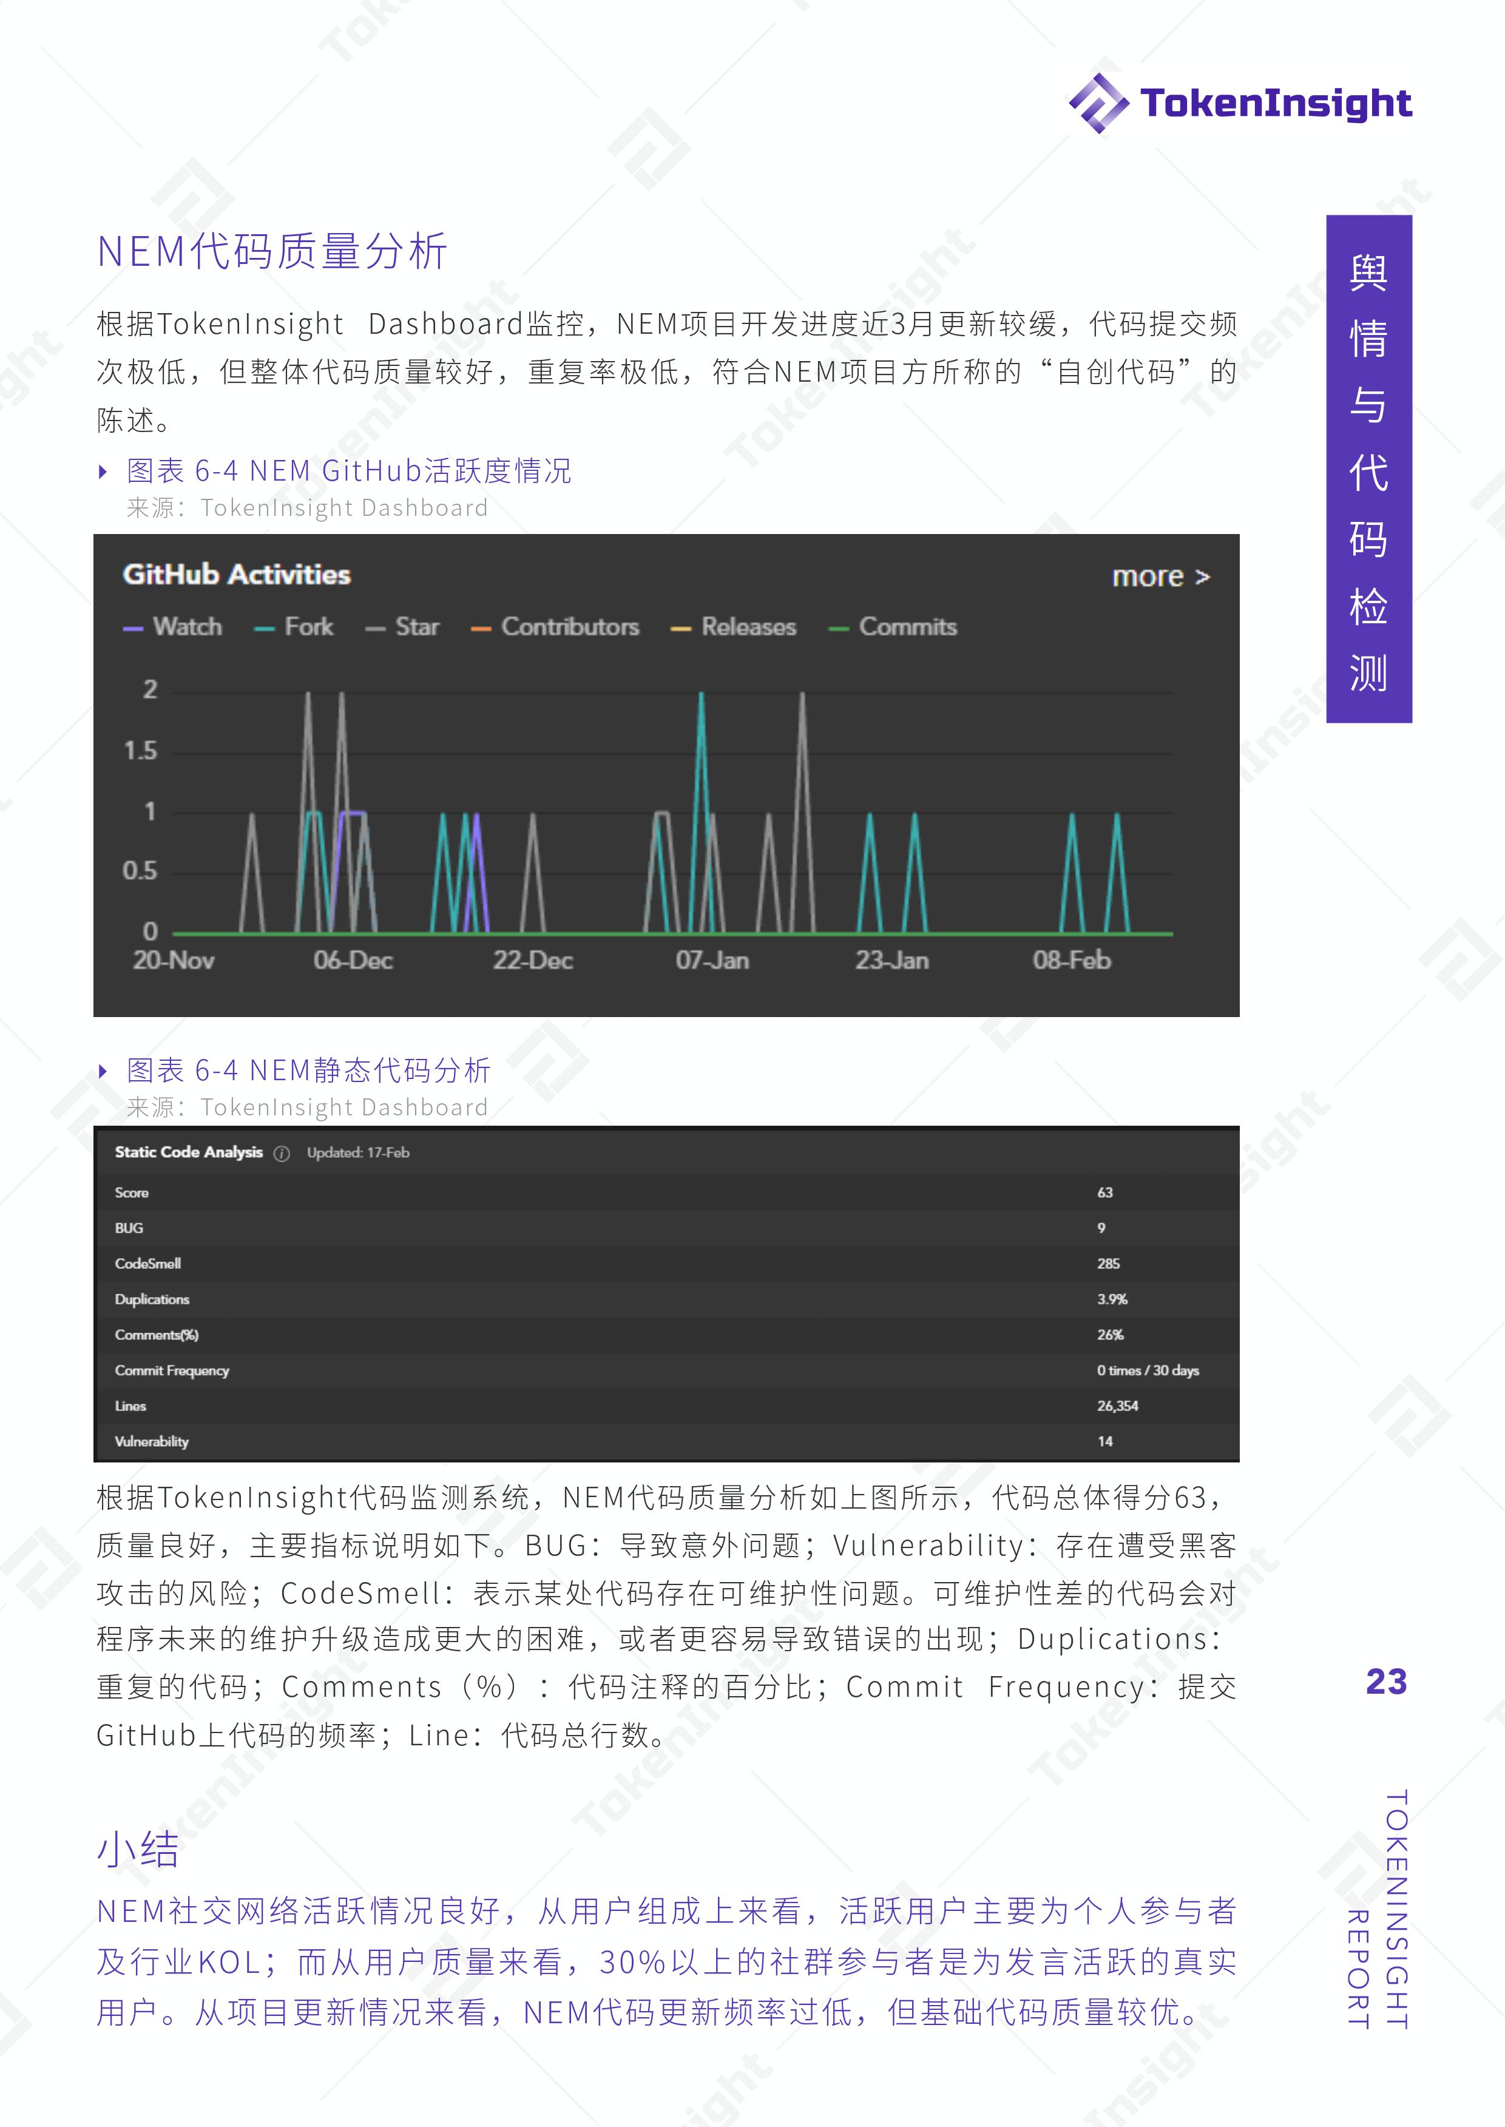Click the "20-Nov" date axis label
Screen dimensions: 1505x2127
pyautogui.click(x=174, y=960)
